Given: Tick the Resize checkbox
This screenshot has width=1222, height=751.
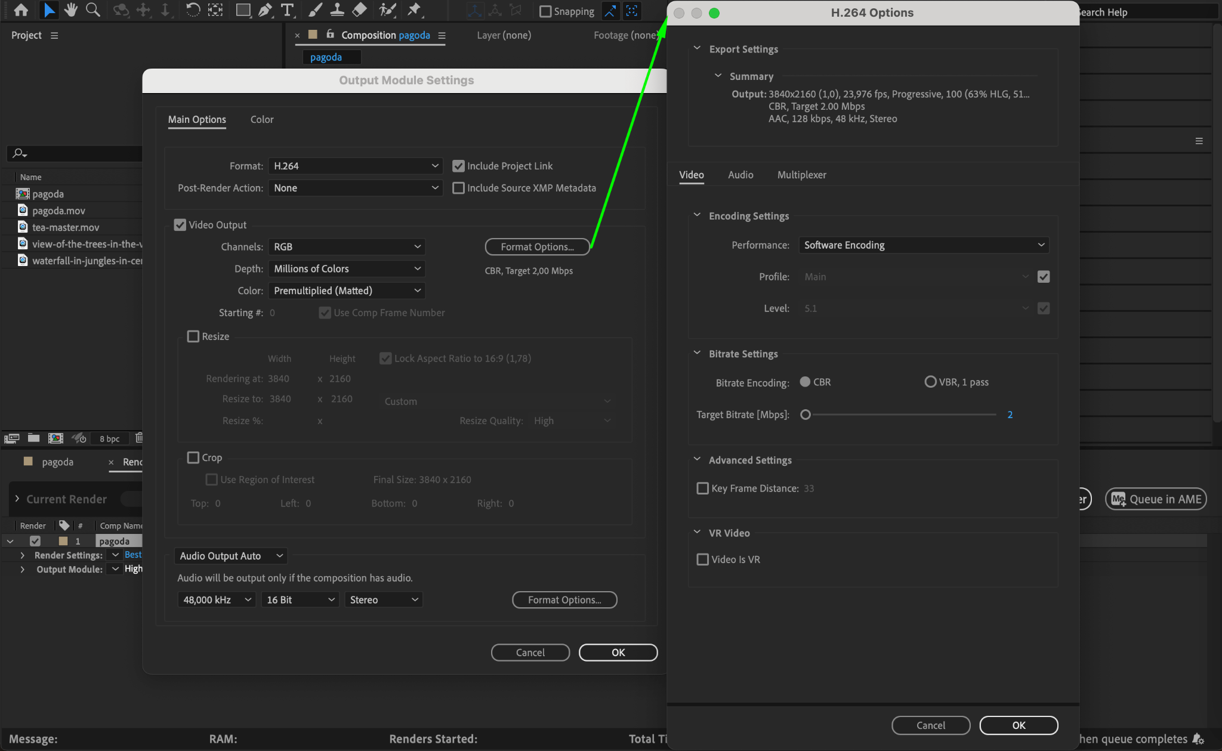Looking at the screenshot, I should click(193, 336).
